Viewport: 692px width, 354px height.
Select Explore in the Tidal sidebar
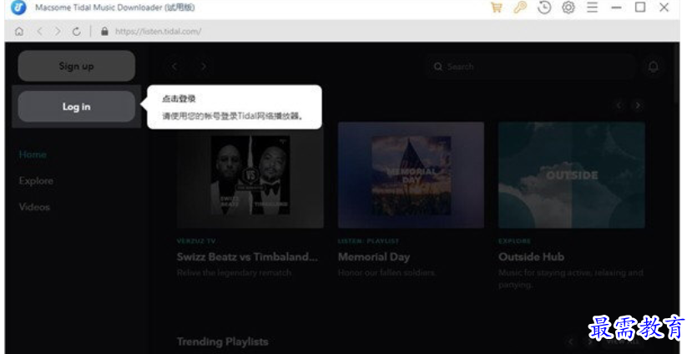(36, 181)
